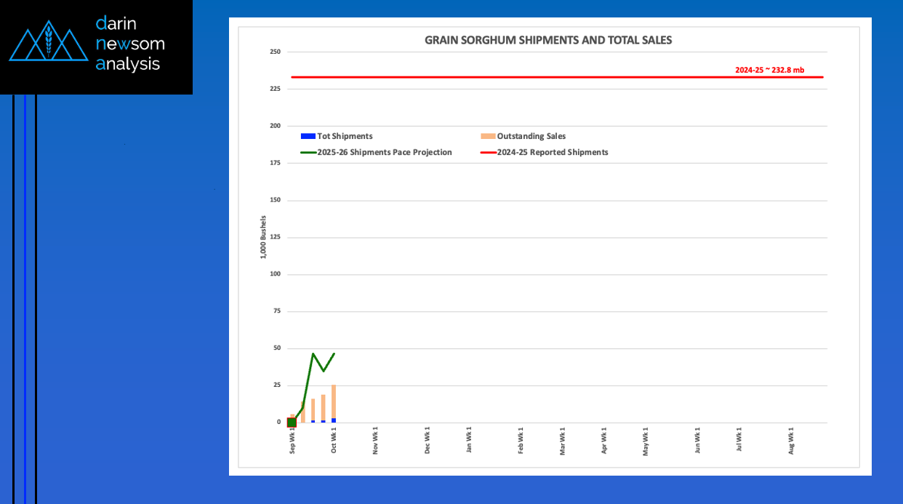Viewport: 903px width, 504px height.
Task: Click the green square marker at Sep Wk 1
Action: 292,423
